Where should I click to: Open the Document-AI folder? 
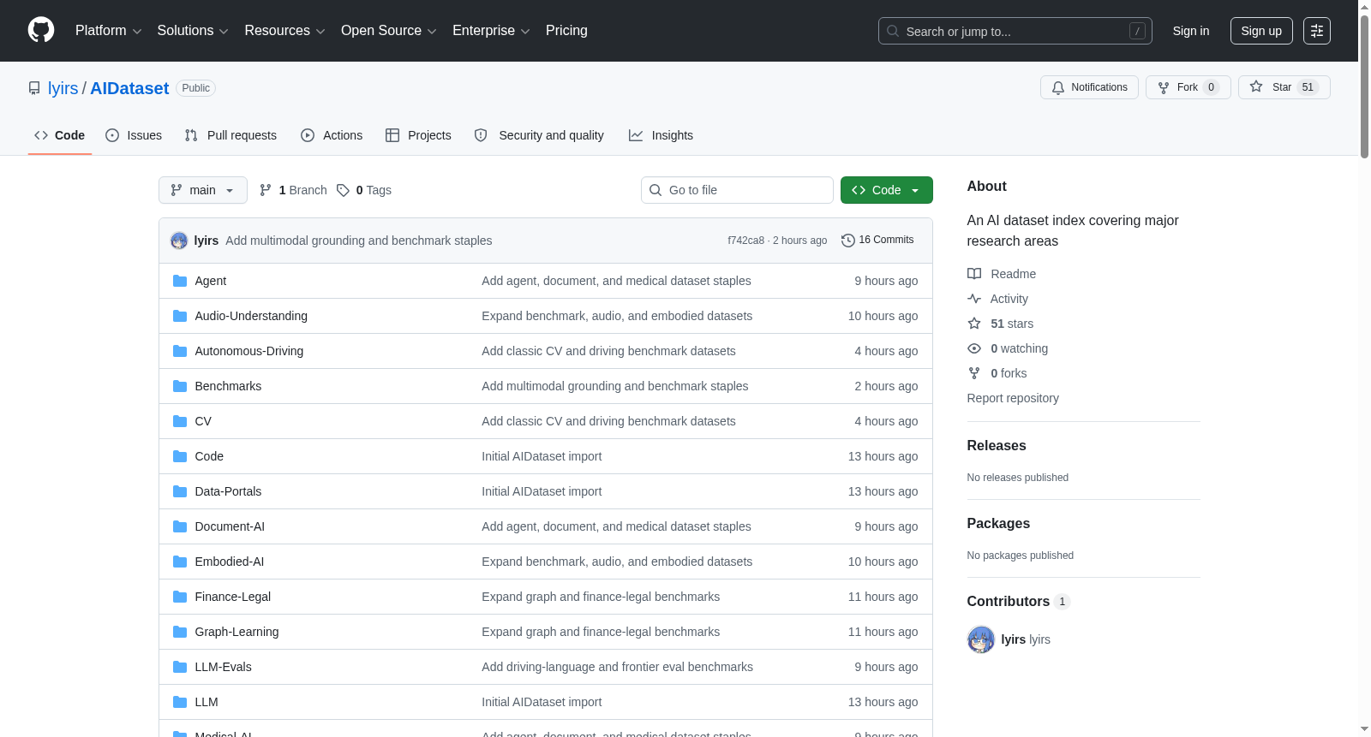pos(230,526)
